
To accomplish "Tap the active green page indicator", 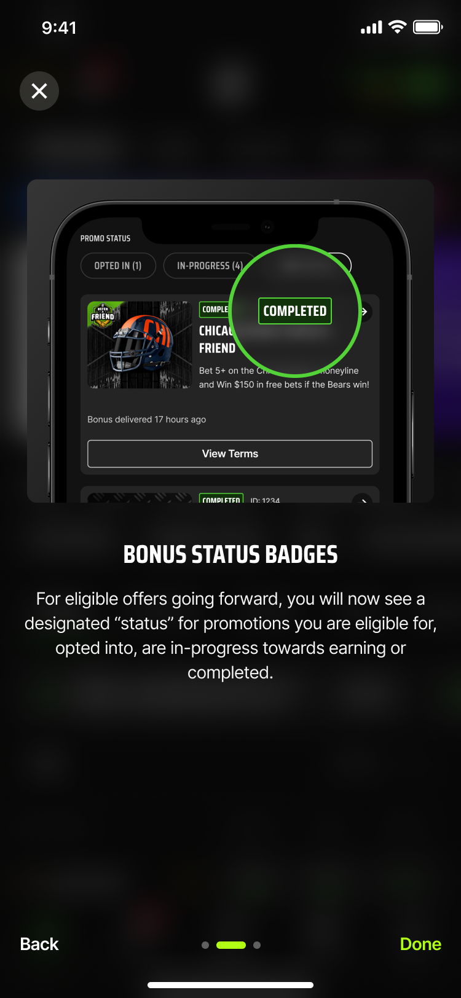I will pyautogui.click(x=231, y=945).
